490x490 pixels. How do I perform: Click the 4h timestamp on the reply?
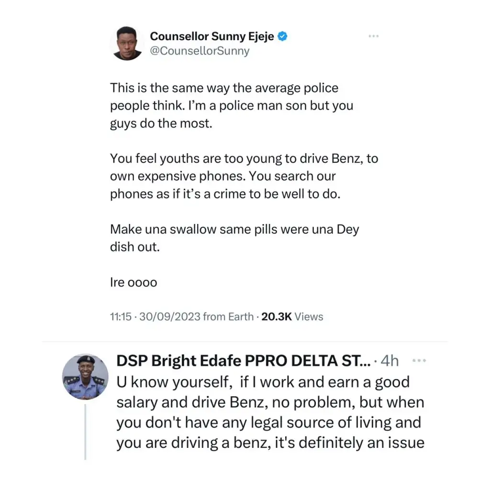click(390, 361)
